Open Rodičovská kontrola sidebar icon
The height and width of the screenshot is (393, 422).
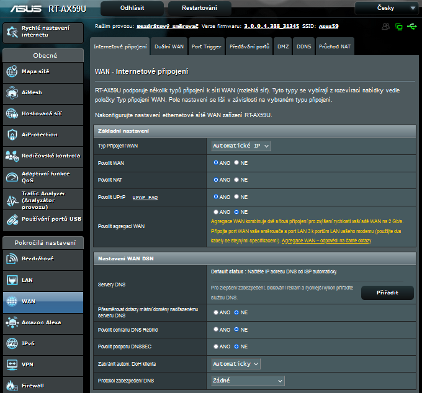click(12, 156)
